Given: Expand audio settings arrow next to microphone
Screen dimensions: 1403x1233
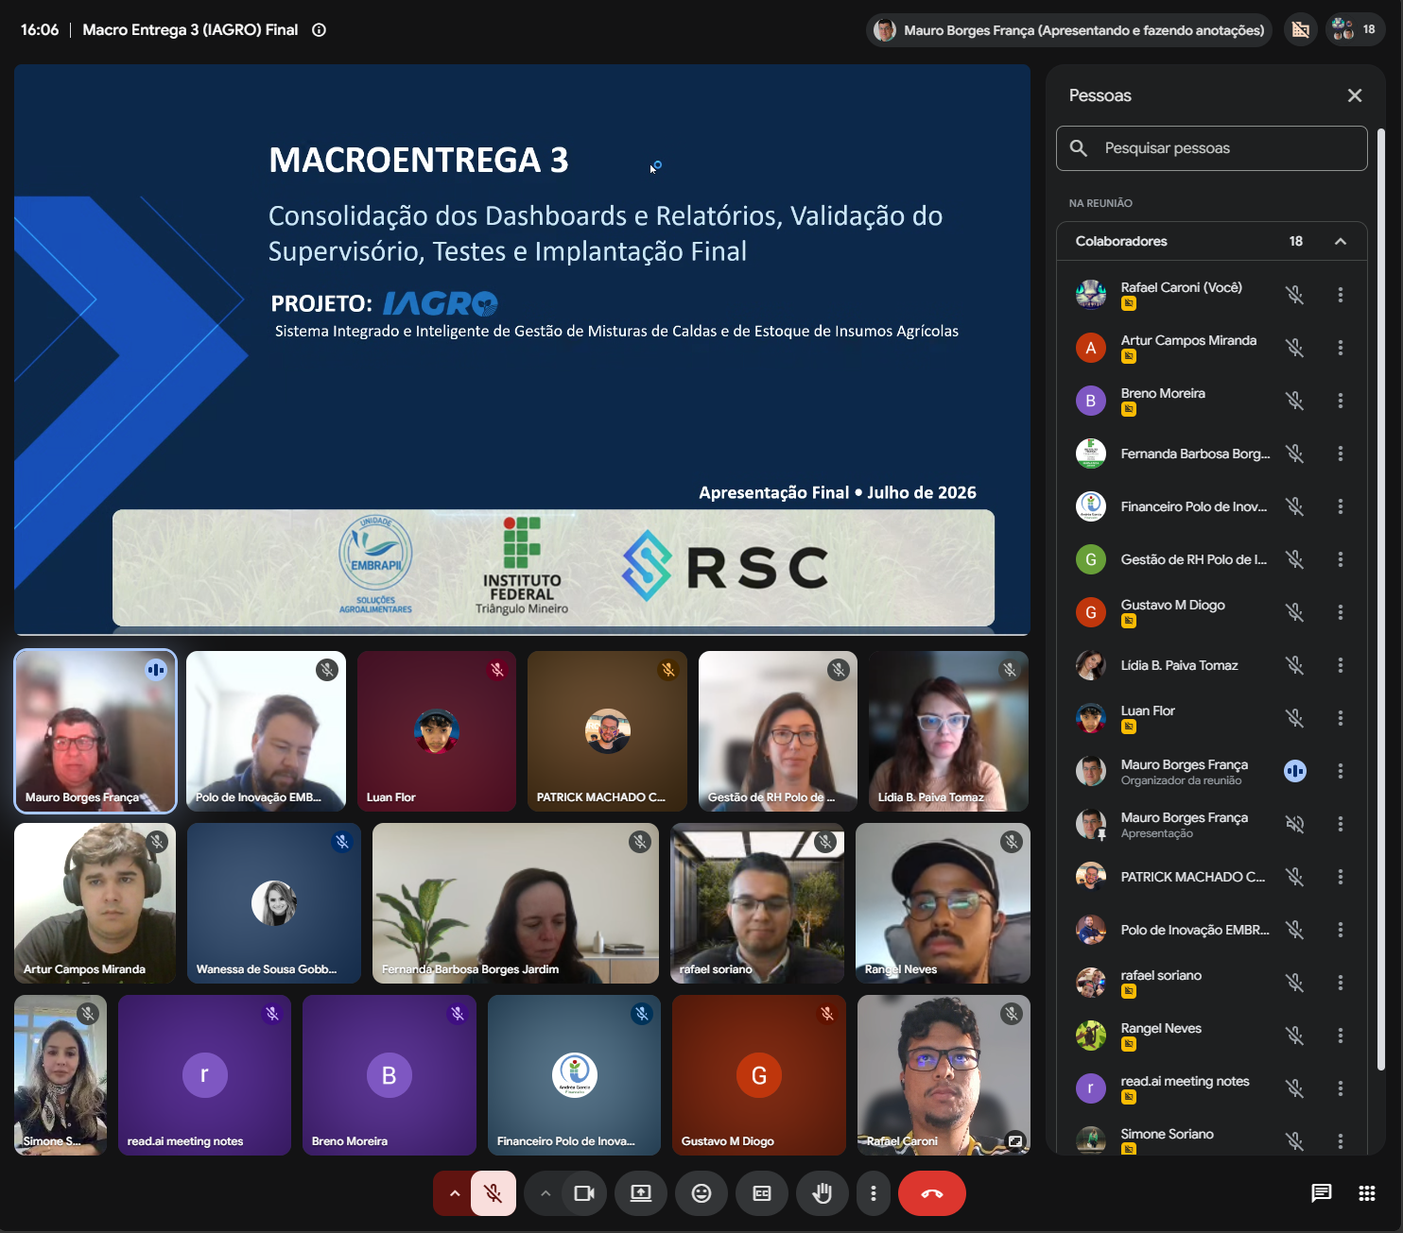Looking at the screenshot, I should (x=455, y=1193).
